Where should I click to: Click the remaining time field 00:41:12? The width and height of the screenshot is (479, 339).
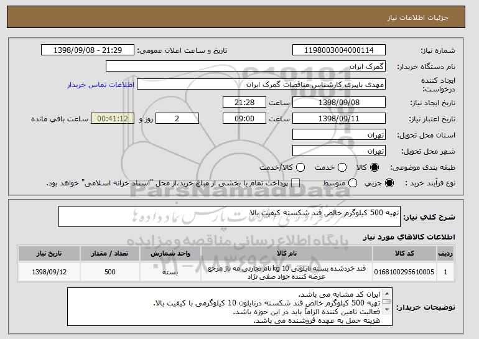[x=113, y=119]
